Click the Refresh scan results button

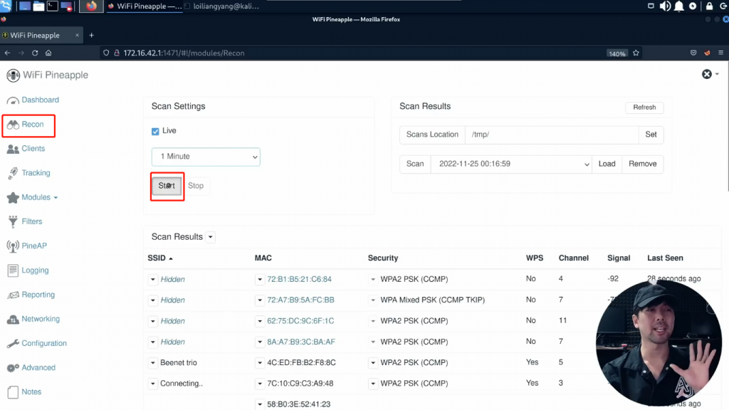click(644, 107)
